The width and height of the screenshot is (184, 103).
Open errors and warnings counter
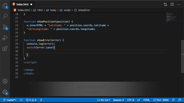[x=31, y=100]
